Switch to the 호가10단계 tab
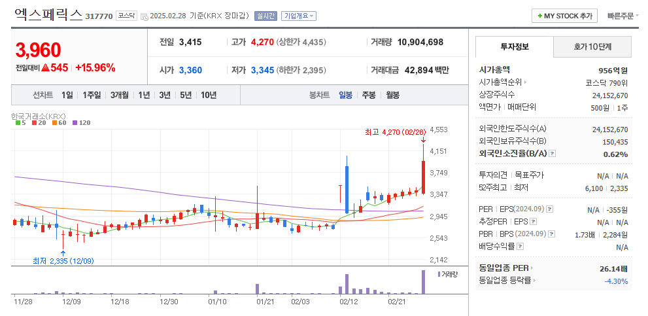Image resolution: width=648 pixels, height=316 pixels. click(x=592, y=46)
